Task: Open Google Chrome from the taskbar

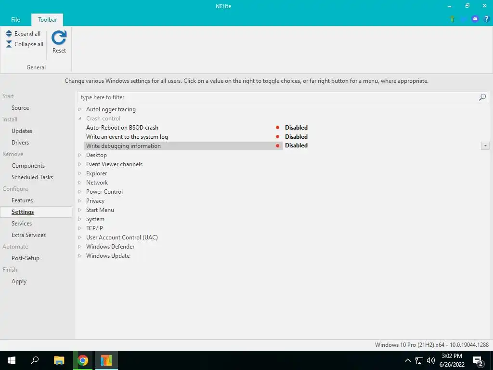Action: click(83, 360)
